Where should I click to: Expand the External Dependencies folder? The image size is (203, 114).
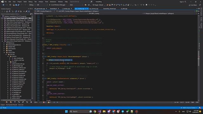point(4,45)
